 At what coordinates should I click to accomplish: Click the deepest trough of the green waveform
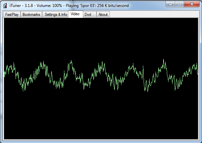[x=146, y=91]
